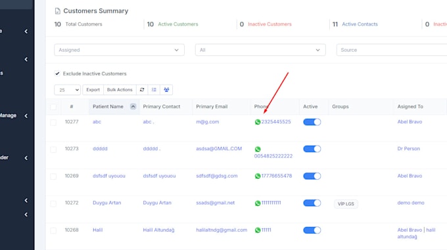The height and width of the screenshot is (250, 447).
Task: Sort by Active column header
Action: (x=310, y=107)
